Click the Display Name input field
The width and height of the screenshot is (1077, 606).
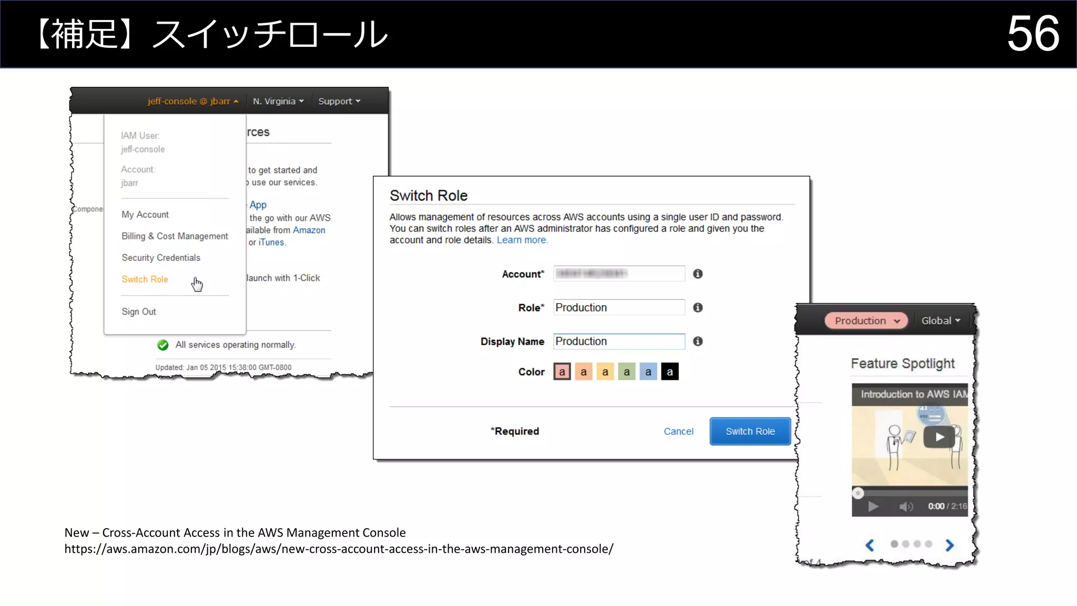point(619,341)
